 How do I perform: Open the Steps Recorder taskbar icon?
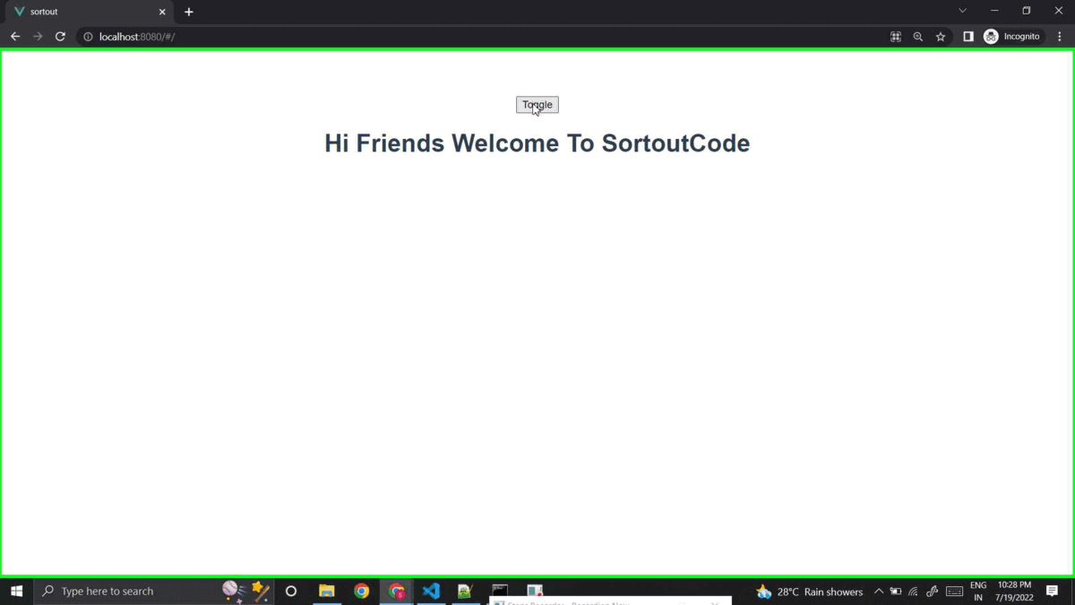[x=535, y=592]
